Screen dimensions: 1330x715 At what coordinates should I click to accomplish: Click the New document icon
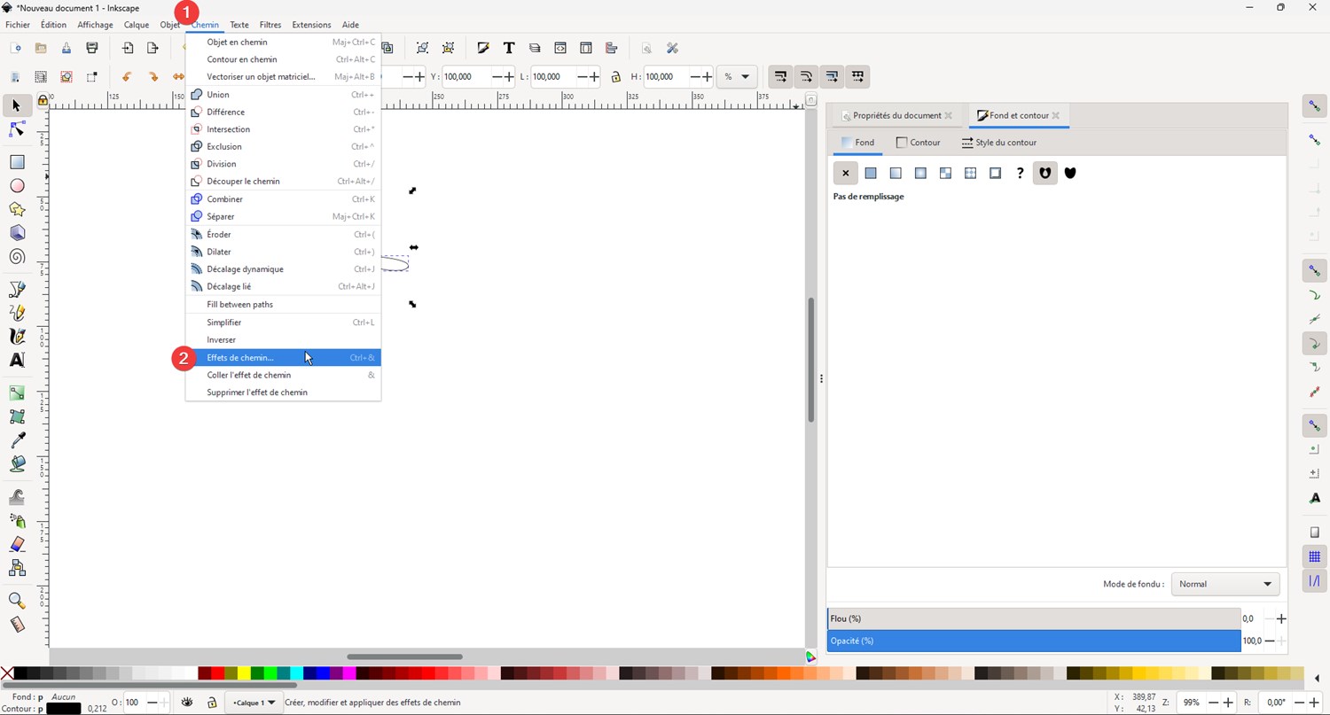(15, 48)
